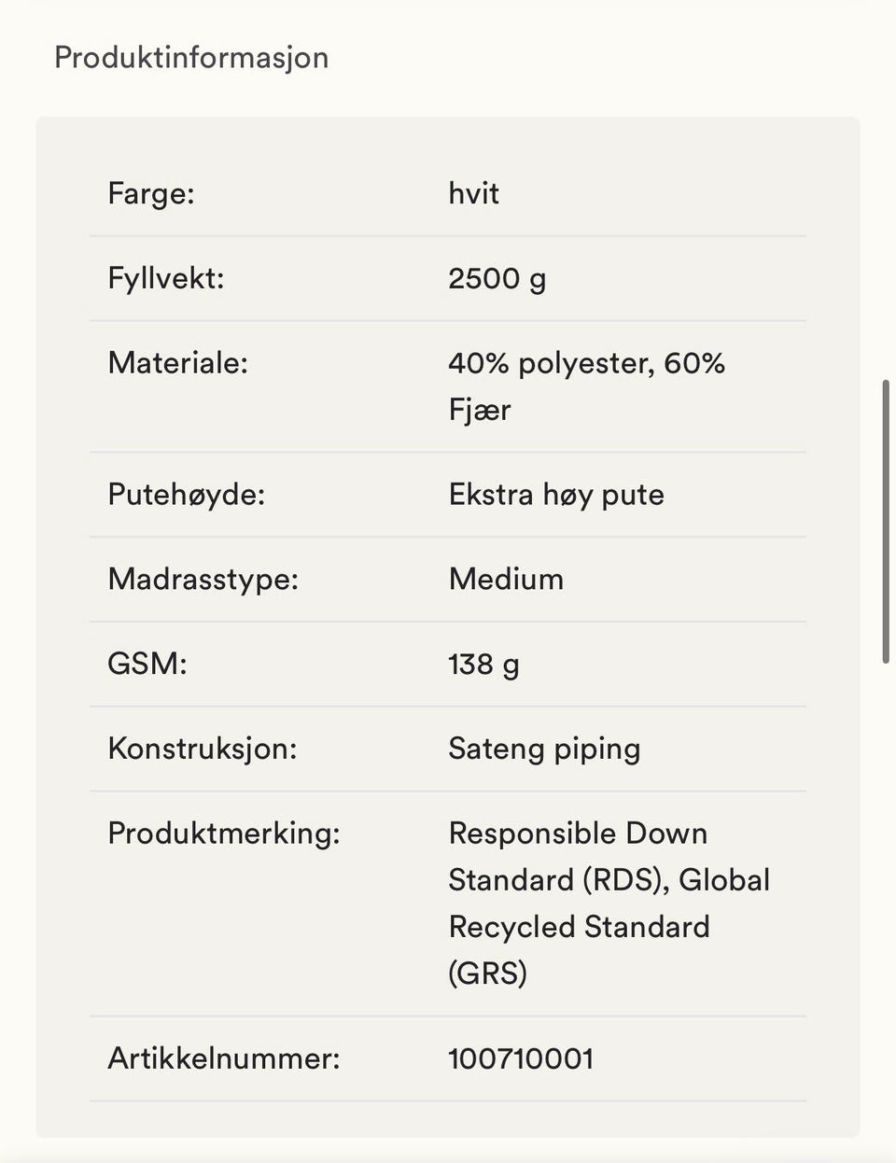The height and width of the screenshot is (1163, 896).
Task: Click the Ekstra høy pute value
Action: click(x=556, y=495)
